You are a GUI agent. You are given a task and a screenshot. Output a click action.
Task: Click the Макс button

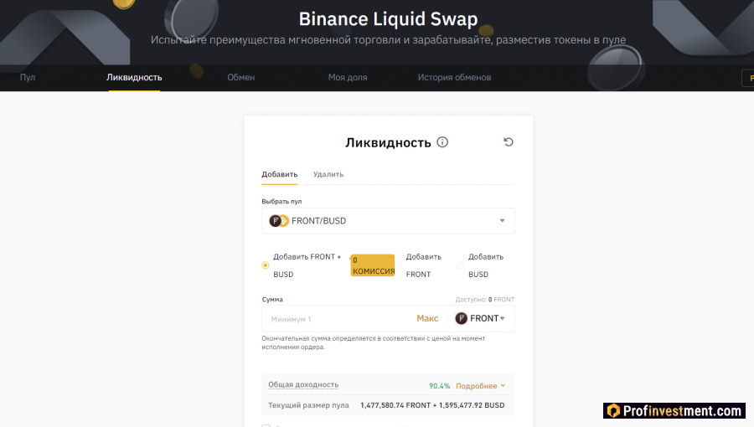click(x=427, y=318)
